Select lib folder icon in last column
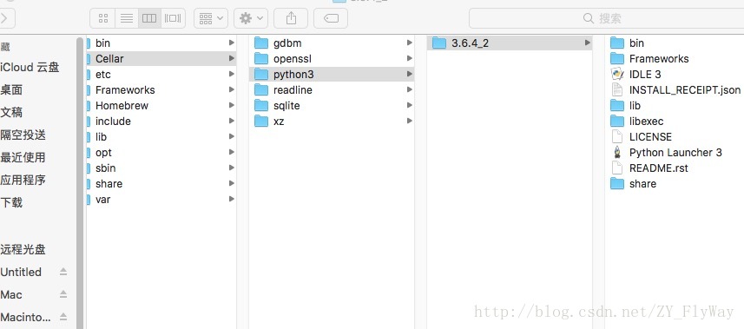This screenshot has width=744, height=329. (617, 106)
